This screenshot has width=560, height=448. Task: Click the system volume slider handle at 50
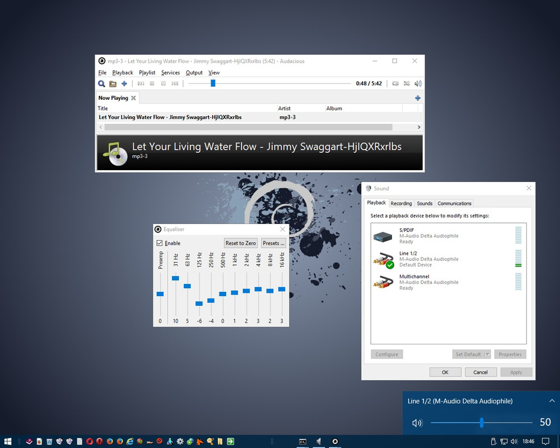tap(482, 423)
